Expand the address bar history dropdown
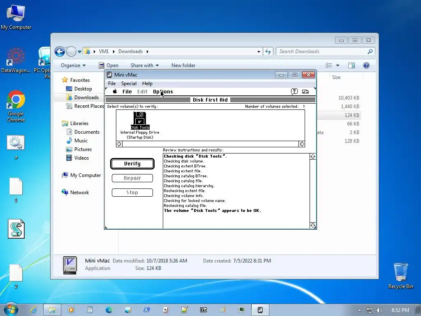421x316 pixels. coord(259,51)
